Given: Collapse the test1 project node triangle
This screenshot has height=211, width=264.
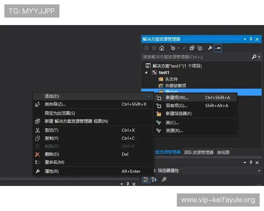Looking at the screenshot, I should (x=146, y=73).
